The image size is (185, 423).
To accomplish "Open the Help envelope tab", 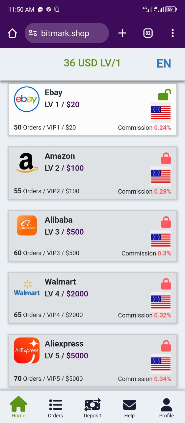I will [129, 408].
